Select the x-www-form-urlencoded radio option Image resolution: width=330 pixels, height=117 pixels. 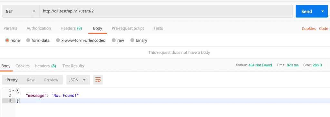tap(58, 40)
